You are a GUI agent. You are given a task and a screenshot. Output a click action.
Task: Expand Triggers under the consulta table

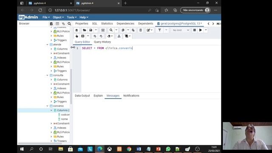click(51, 102)
